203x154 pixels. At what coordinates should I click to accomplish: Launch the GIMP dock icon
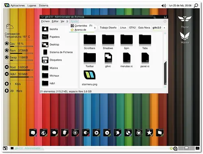pos(118,133)
